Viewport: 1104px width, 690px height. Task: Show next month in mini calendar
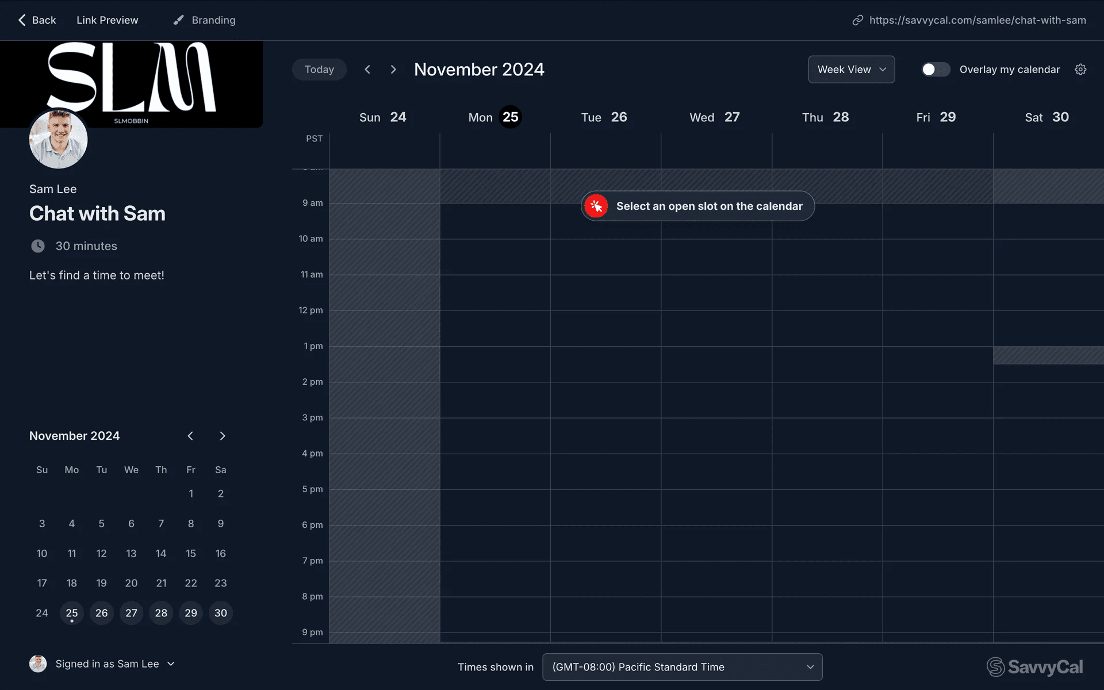pyautogui.click(x=223, y=436)
